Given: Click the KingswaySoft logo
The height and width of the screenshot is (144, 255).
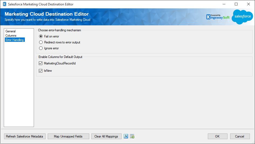Looking at the screenshot, I should 218,17.
